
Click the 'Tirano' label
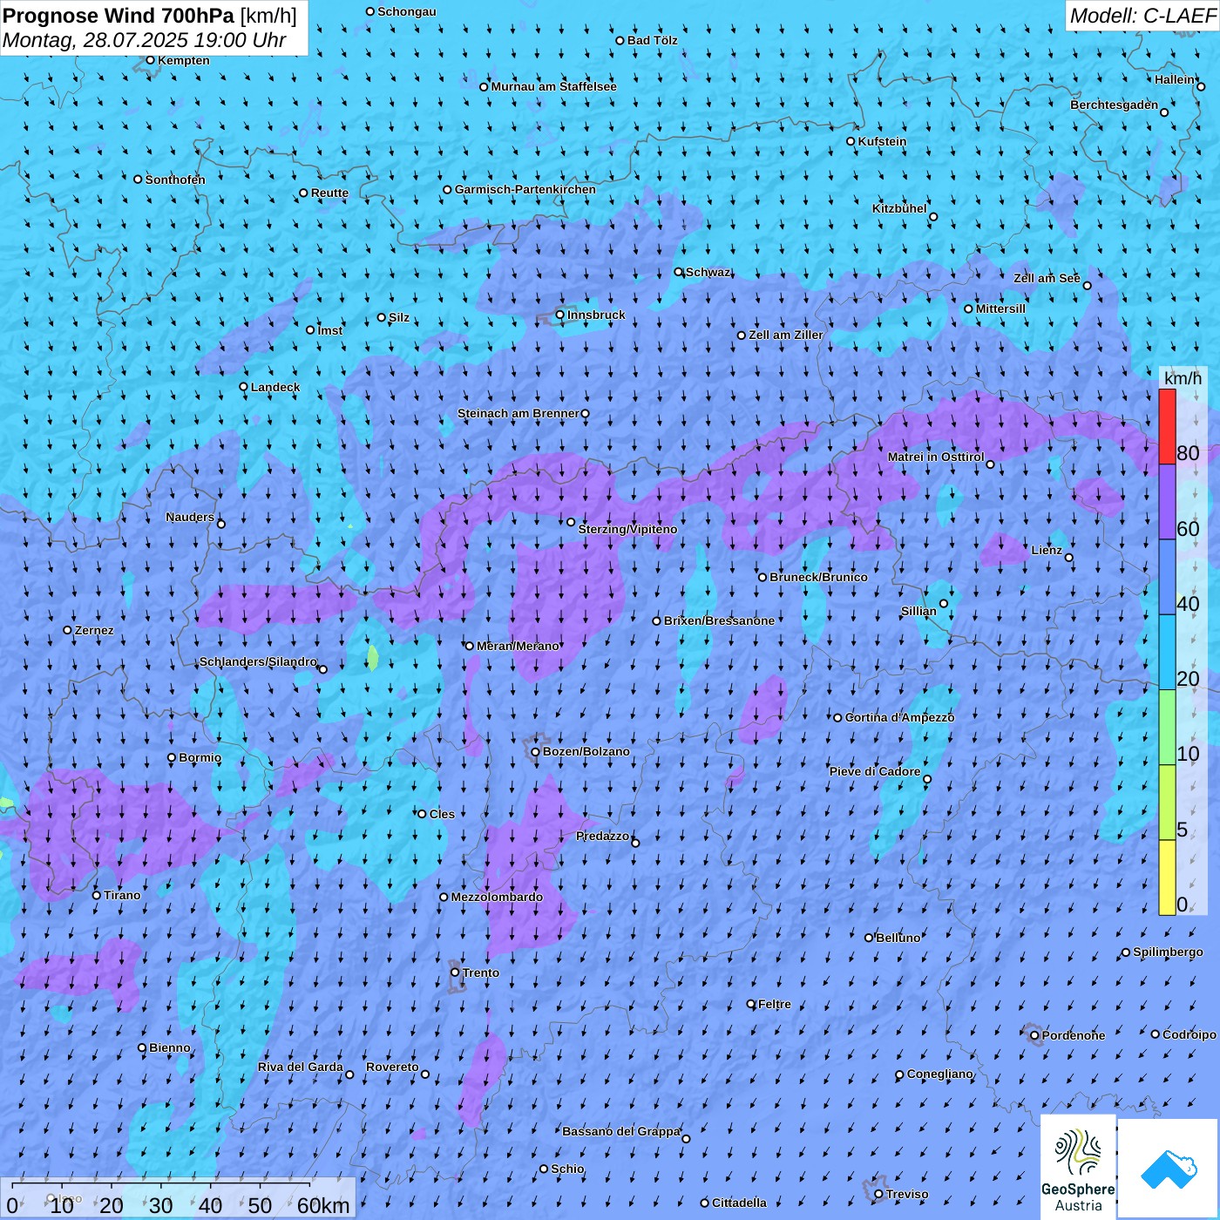tap(122, 895)
